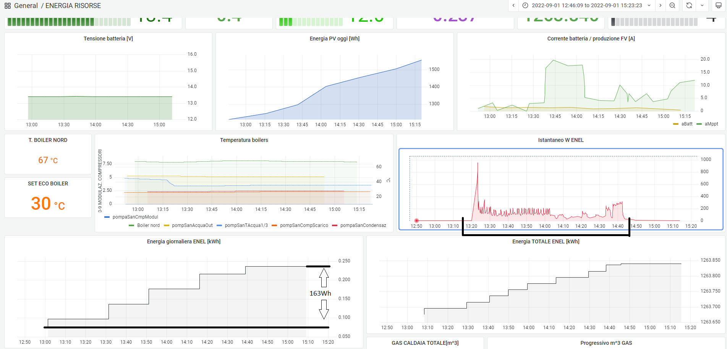Image resolution: width=727 pixels, height=349 pixels.
Task: Open the ENERGIA RISORSE dashboard title
Action: coord(73,6)
